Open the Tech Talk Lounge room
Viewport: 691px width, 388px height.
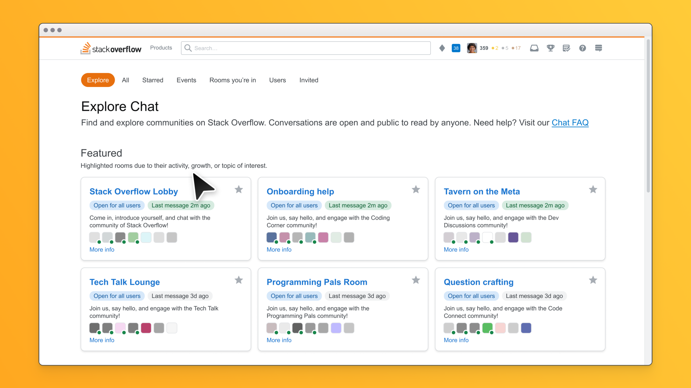coord(124,282)
